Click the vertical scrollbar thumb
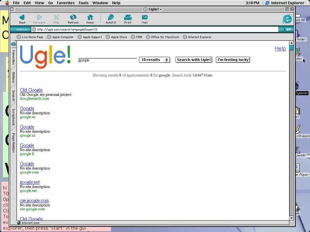The height and width of the screenshot is (232, 310). coord(292,47)
